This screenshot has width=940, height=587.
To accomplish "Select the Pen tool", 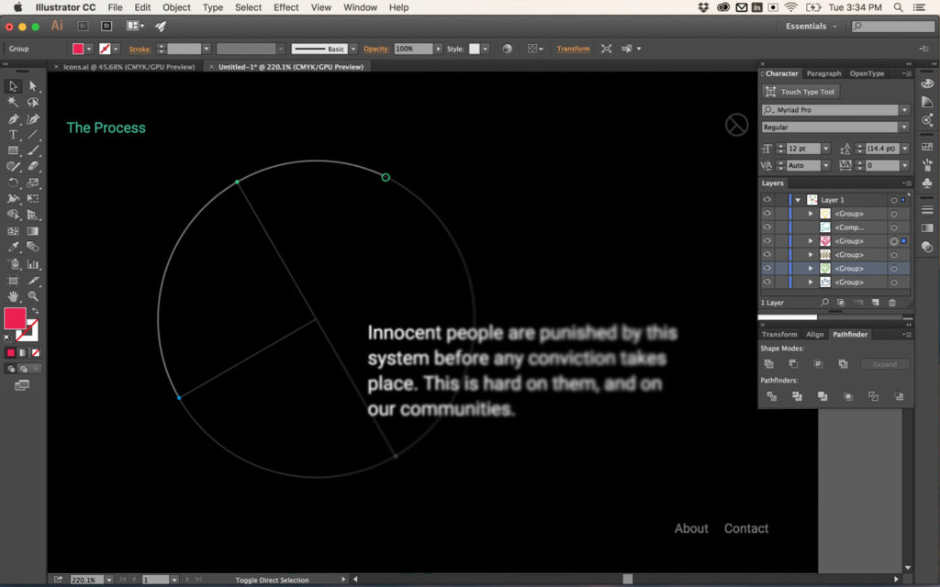I will point(12,120).
